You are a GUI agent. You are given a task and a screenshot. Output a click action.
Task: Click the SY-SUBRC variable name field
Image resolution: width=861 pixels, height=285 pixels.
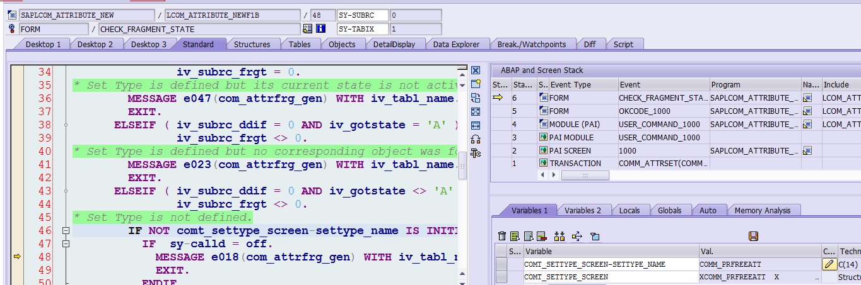click(363, 15)
